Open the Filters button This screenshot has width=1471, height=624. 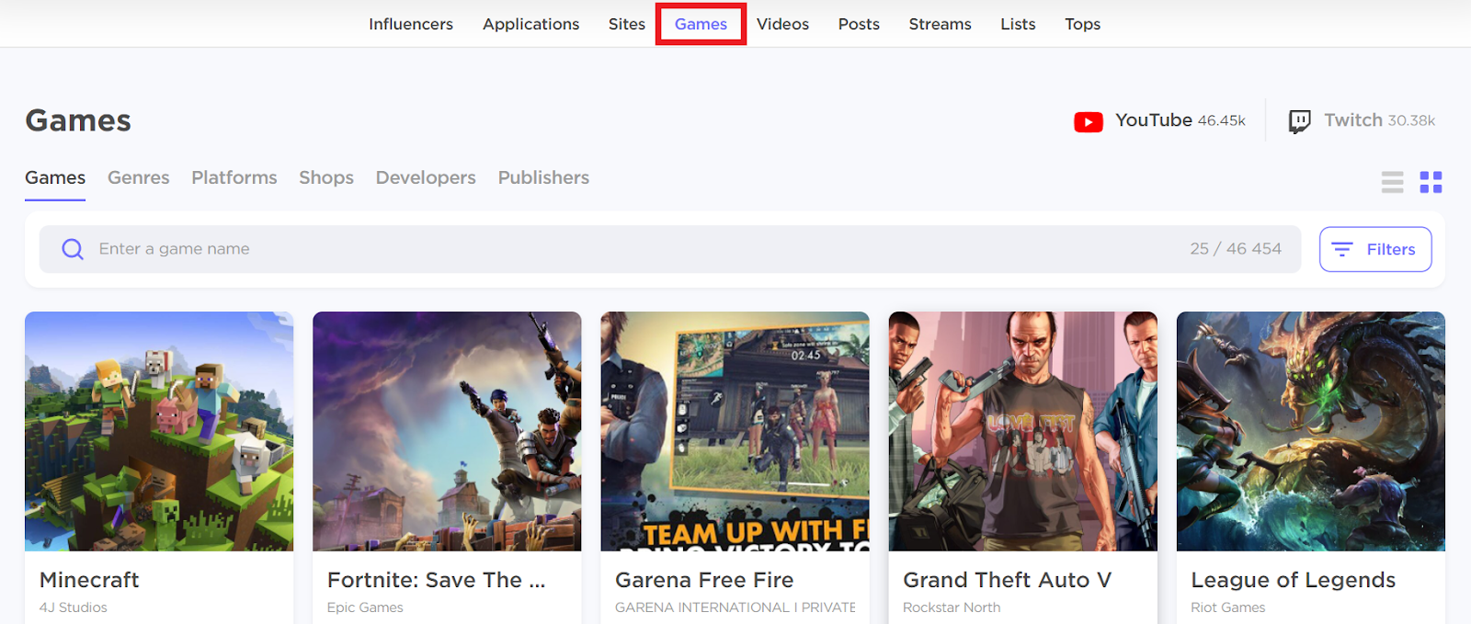(1375, 249)
